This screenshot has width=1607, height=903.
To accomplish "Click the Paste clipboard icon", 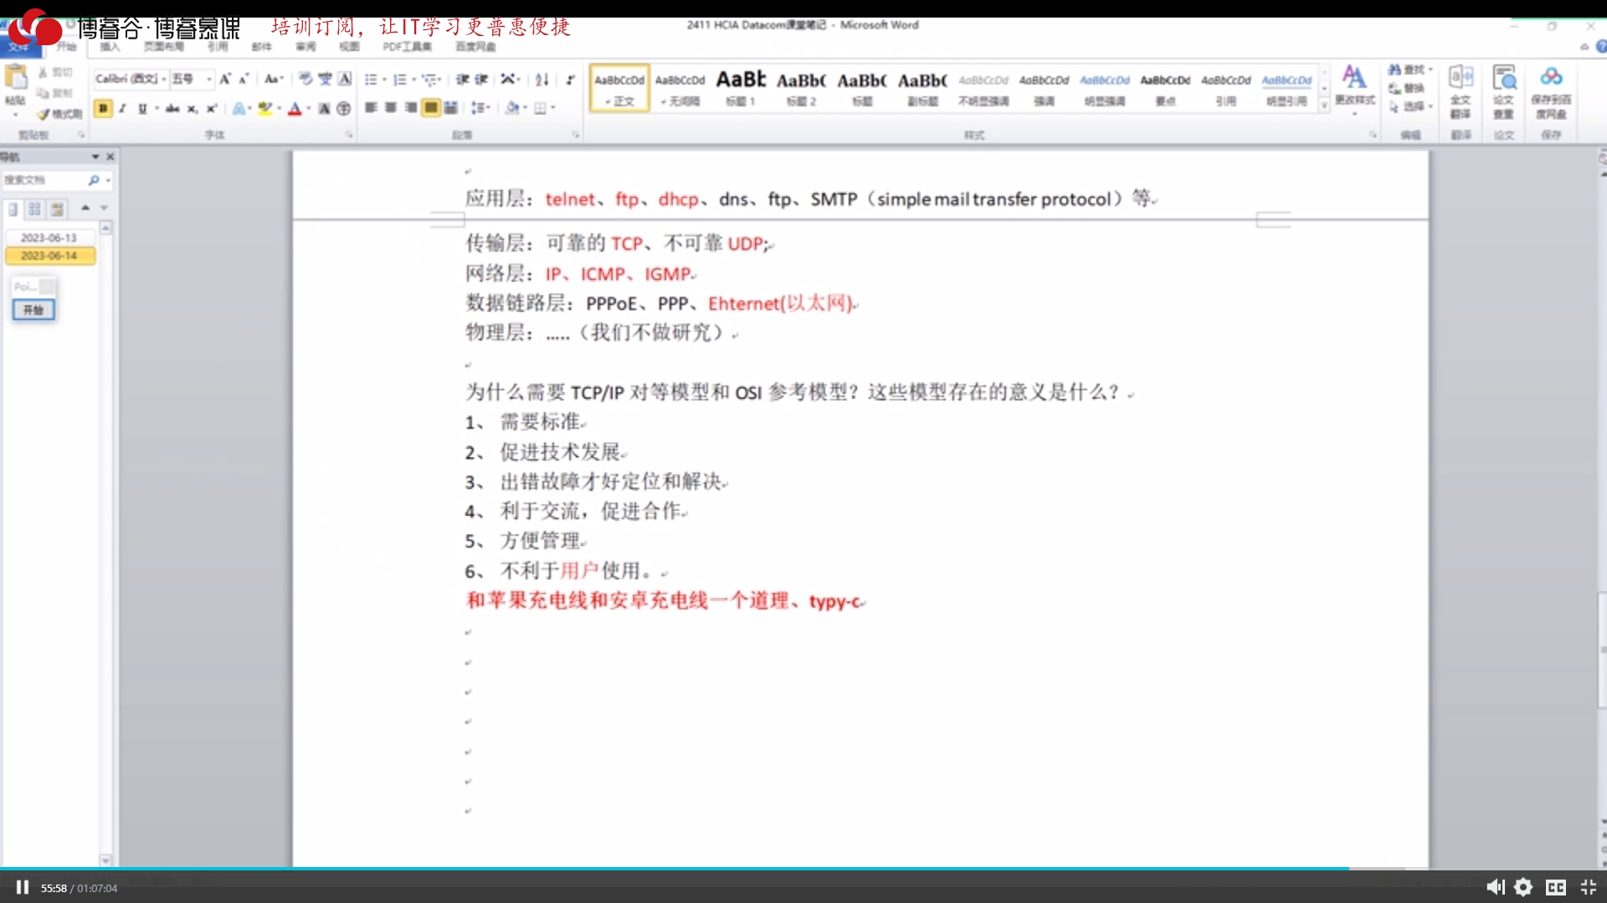I will pos(15,78).
